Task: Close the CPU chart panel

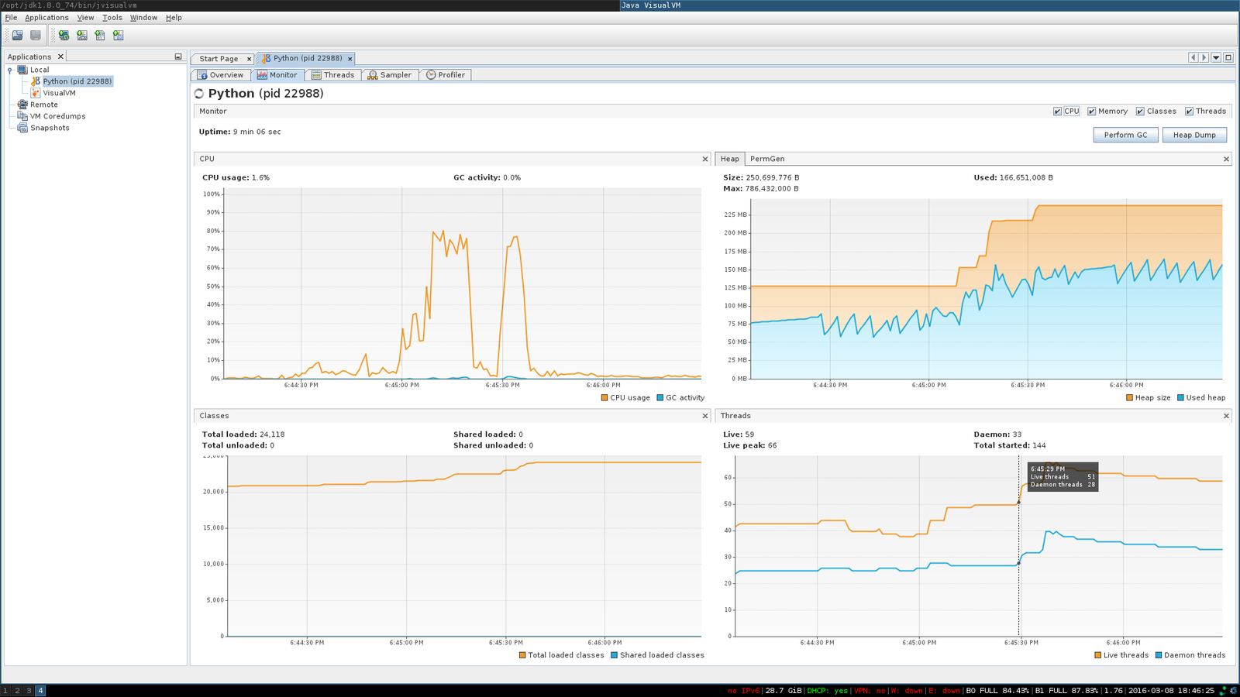Action: (x=705, y=159)
